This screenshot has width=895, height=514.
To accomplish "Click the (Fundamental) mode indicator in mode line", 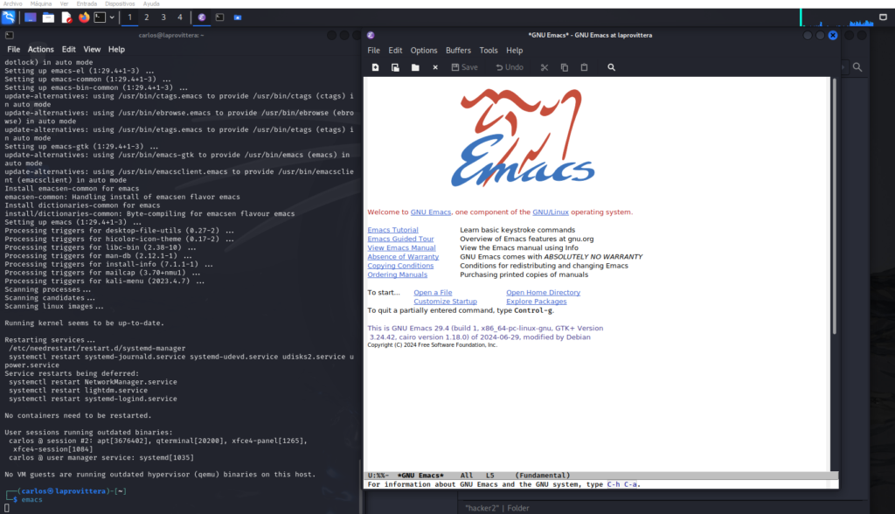I will (542, 476).
